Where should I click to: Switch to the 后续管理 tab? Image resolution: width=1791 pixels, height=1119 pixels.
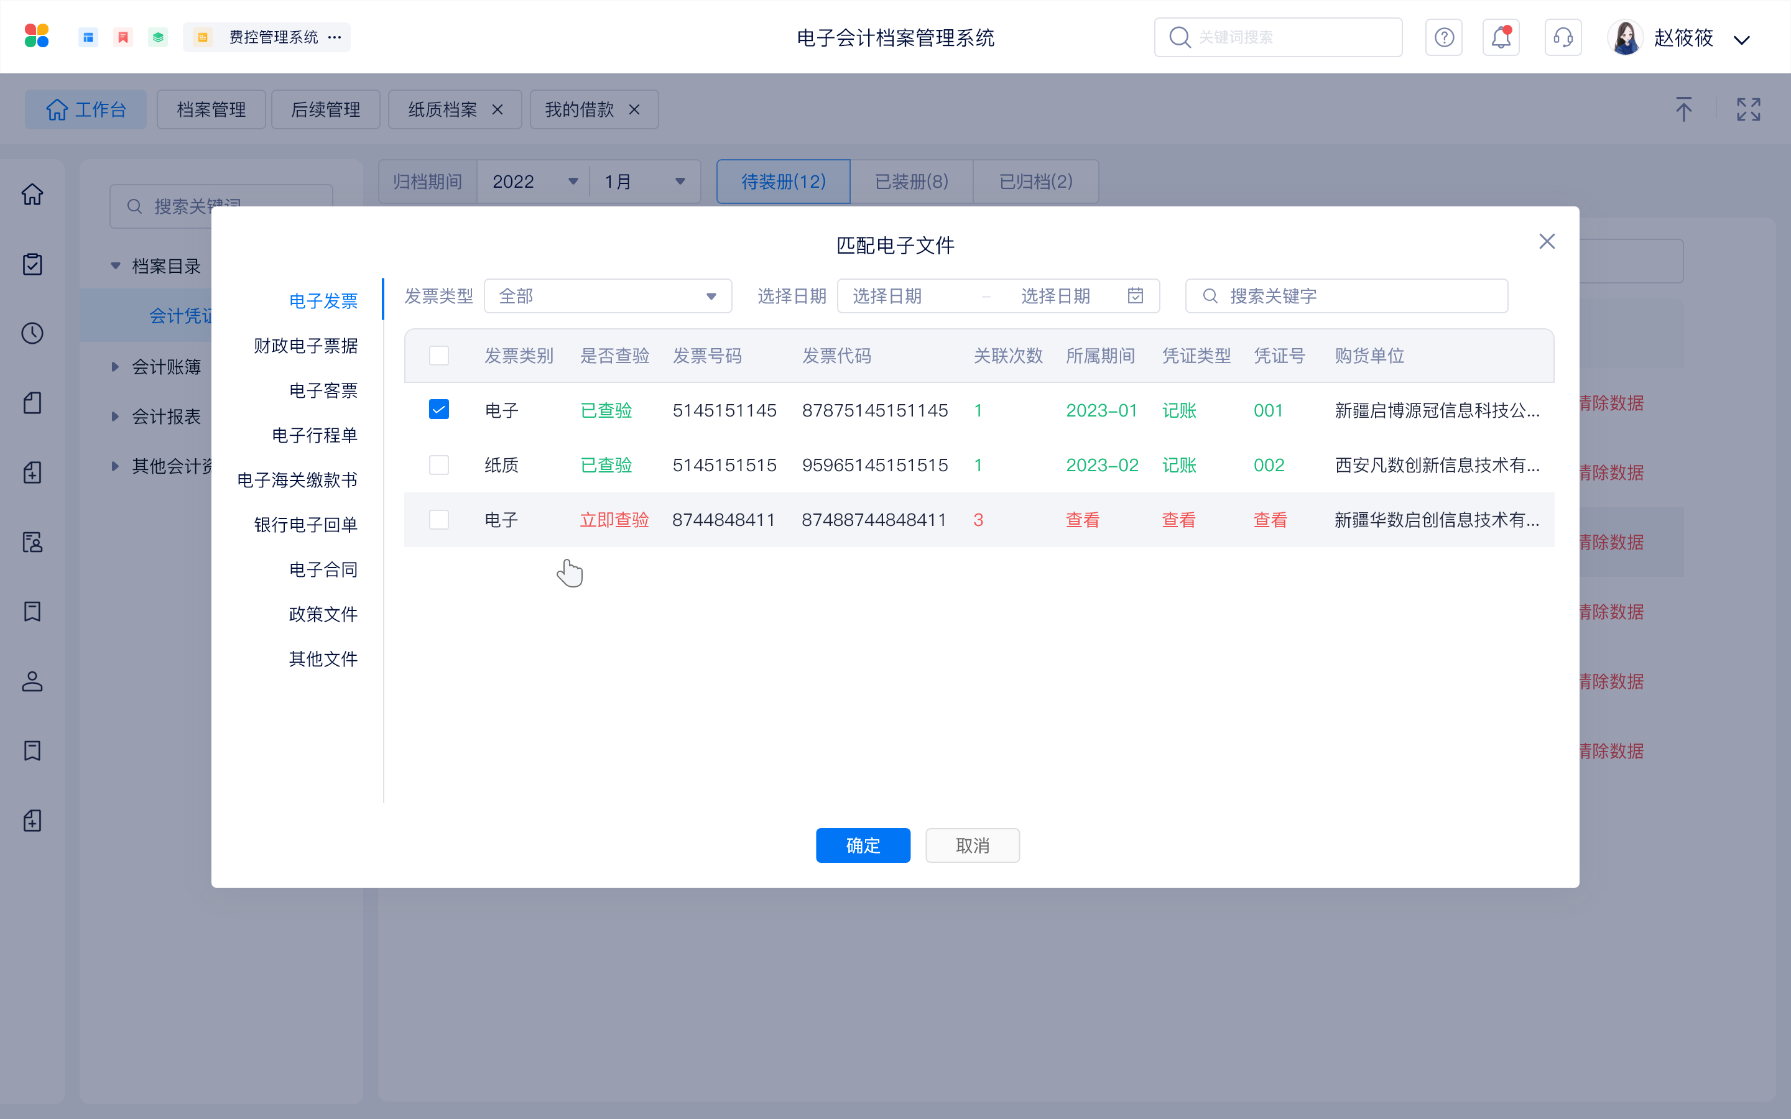[x=326, y=109]
